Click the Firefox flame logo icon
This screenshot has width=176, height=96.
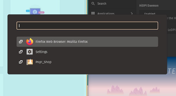[x=30, y=42]
